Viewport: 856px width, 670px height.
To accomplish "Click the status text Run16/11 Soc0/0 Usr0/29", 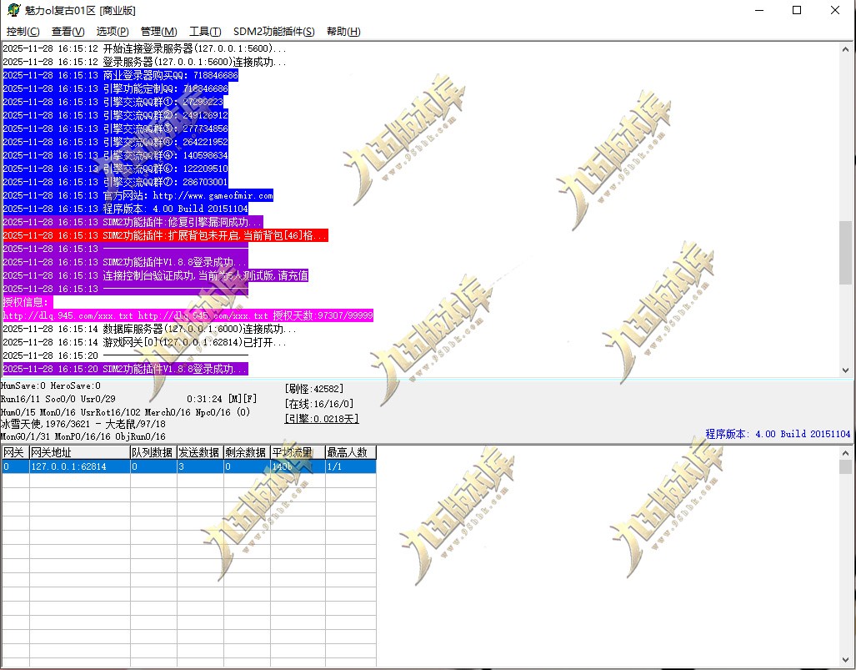I will [x=58, y=399].
